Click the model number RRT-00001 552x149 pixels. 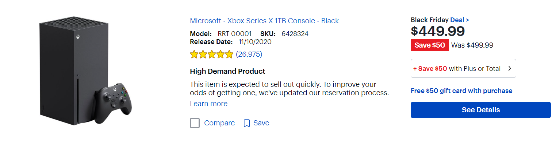234,34
